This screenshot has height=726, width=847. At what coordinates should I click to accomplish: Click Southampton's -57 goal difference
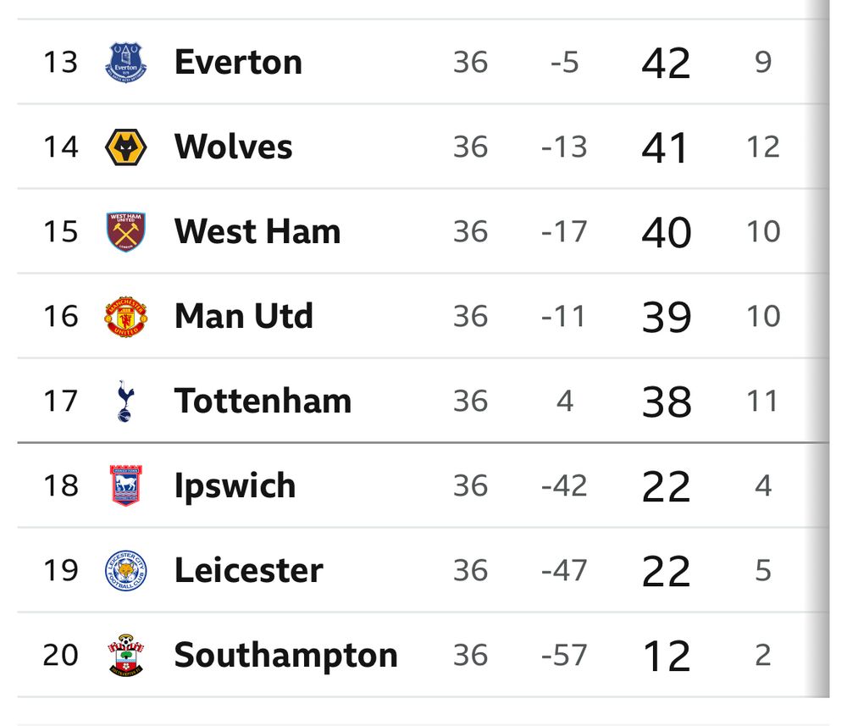coord(564,655)
